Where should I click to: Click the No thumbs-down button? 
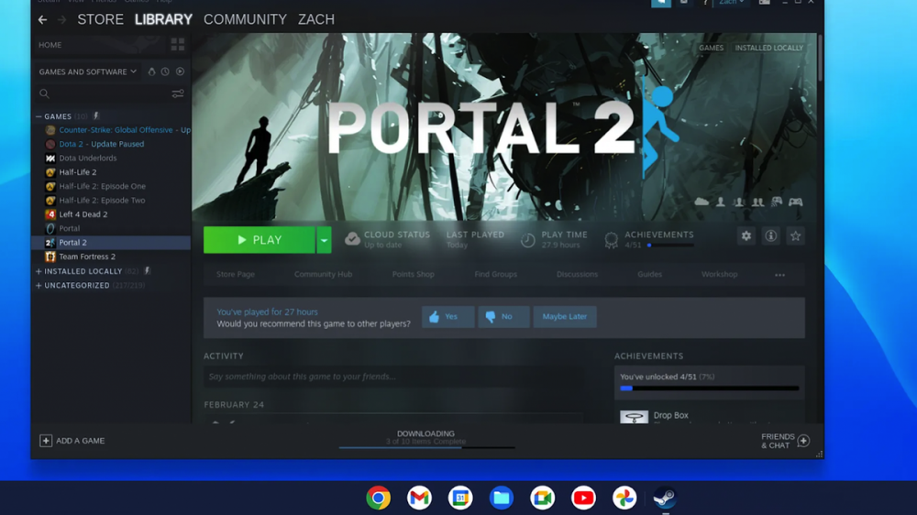503,317
